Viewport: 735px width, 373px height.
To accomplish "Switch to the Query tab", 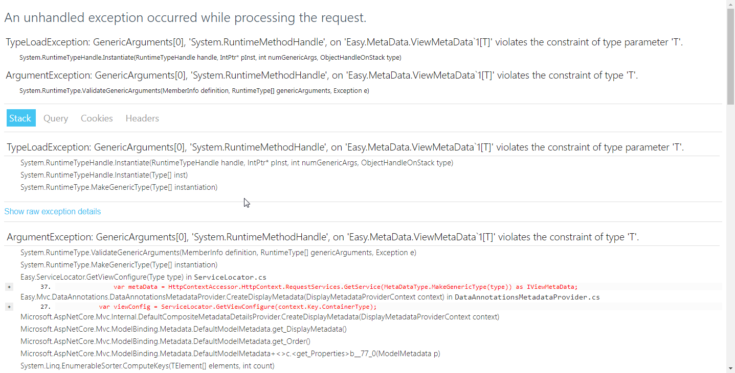I will tap(55, 118).
